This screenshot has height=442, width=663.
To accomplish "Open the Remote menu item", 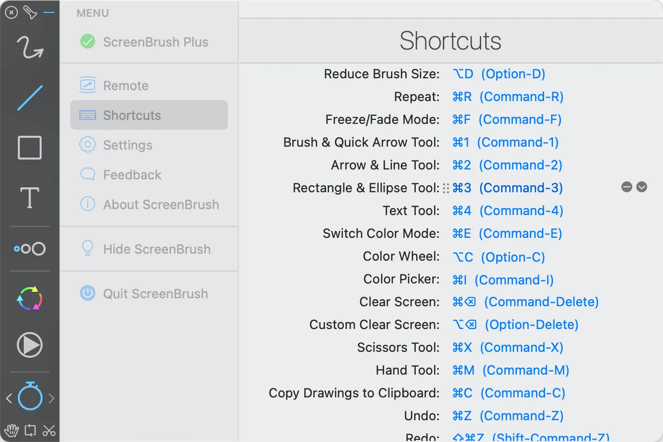I will pos(125,86).
